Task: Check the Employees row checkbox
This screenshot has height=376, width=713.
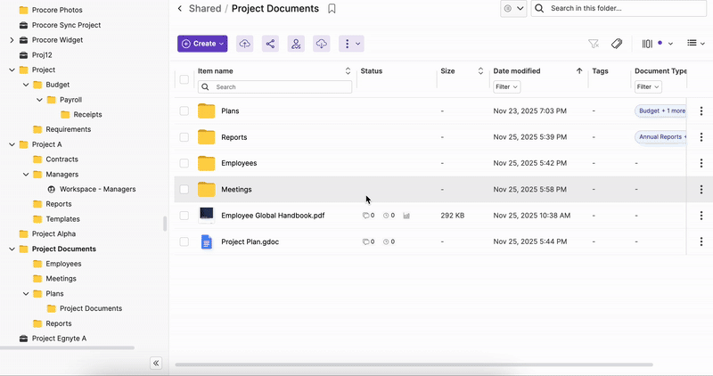Action: [184, 163]
